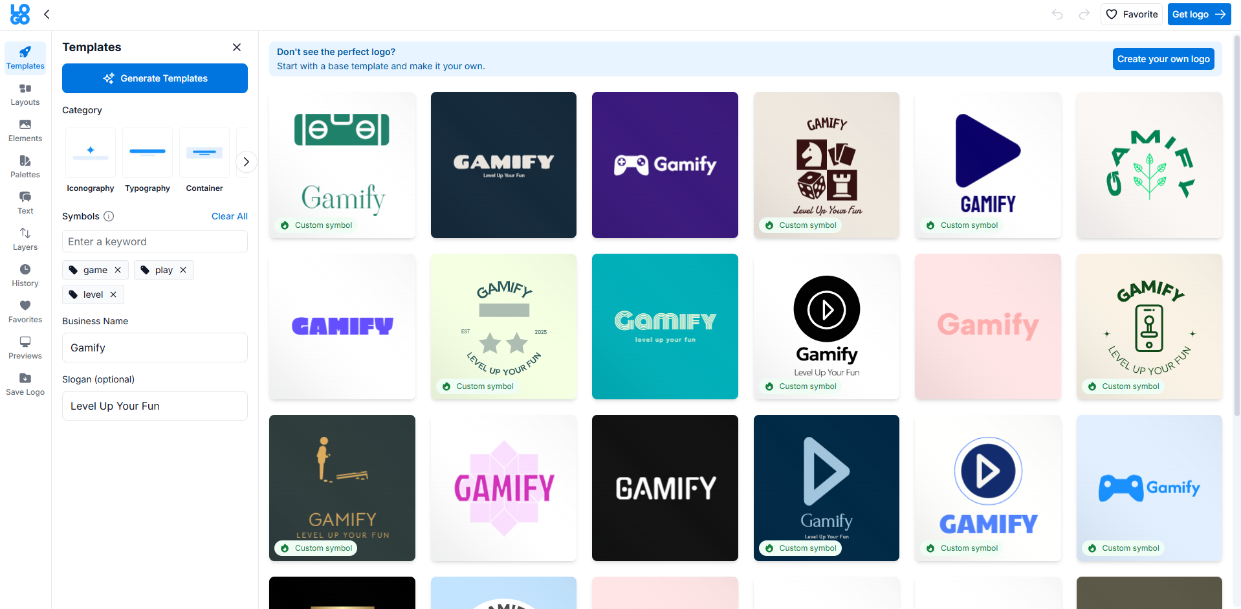Select the pink Gamify logo template

[x=987, y=326]
